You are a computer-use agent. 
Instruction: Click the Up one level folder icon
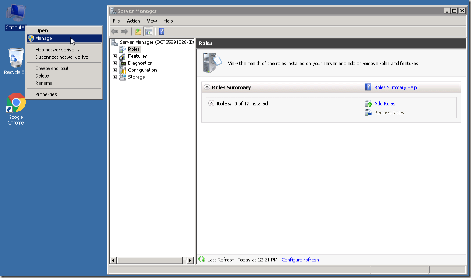pos(138,32)
